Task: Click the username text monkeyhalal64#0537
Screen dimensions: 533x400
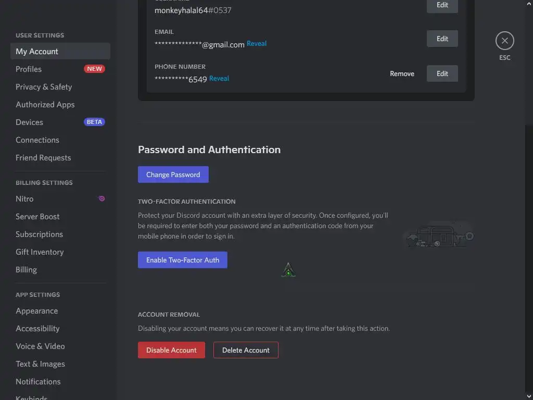Action: pos(193,10)
